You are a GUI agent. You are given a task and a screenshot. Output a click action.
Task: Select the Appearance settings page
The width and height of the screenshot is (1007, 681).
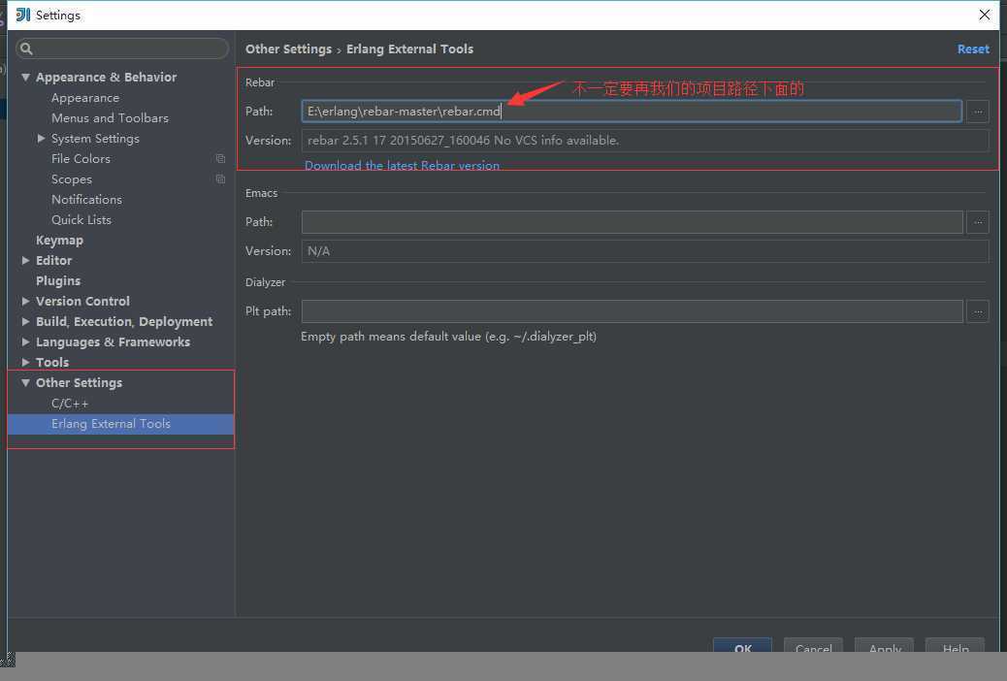tap(85, 98)
